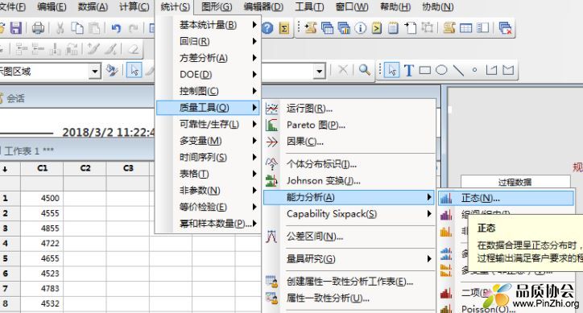The width and height of the screenshot is (583, 313).
Task: Open the empty combo box dropdown arrow
Action: click(x=320, y=71)
